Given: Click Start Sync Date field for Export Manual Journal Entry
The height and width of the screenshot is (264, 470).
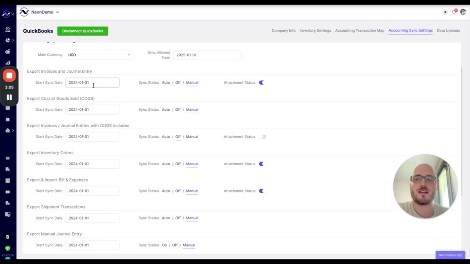Looking at the screenshot, I should pyautogui.click(x=93, y=245).
